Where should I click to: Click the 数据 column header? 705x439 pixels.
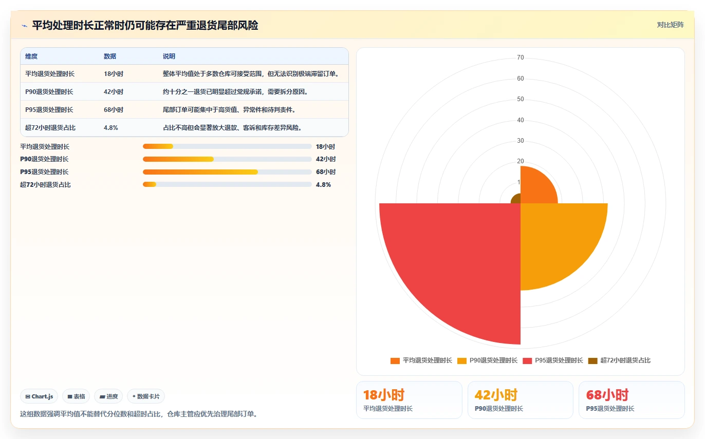pos(110,56)
